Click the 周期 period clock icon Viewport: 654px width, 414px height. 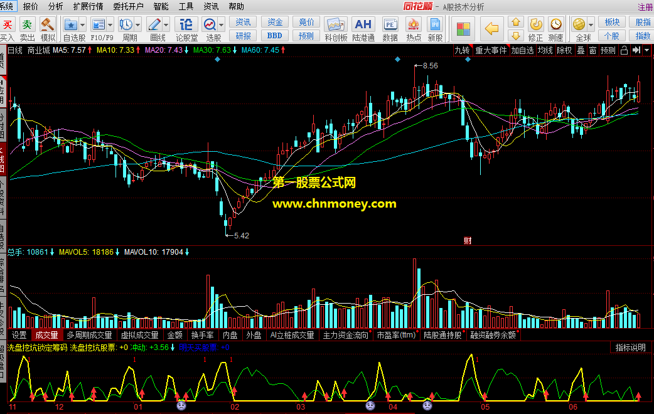(126, 25)
